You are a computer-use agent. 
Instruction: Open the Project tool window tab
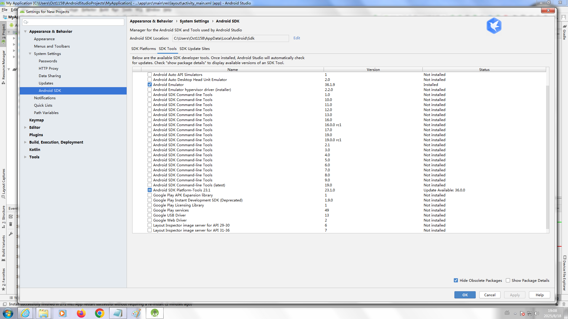point(4,33)
